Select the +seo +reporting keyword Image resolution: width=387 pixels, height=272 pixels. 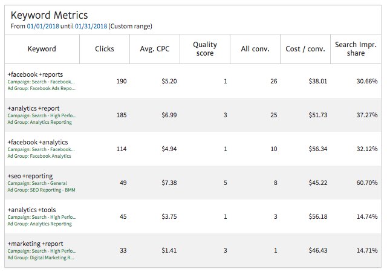(x=31, y=176)
